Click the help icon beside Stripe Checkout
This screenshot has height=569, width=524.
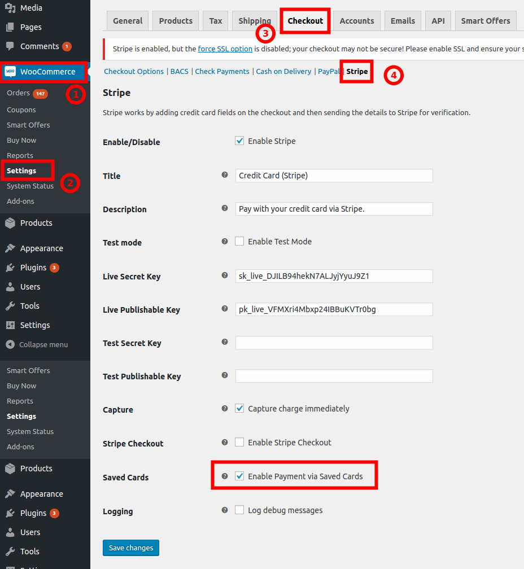tap(225, 443)
